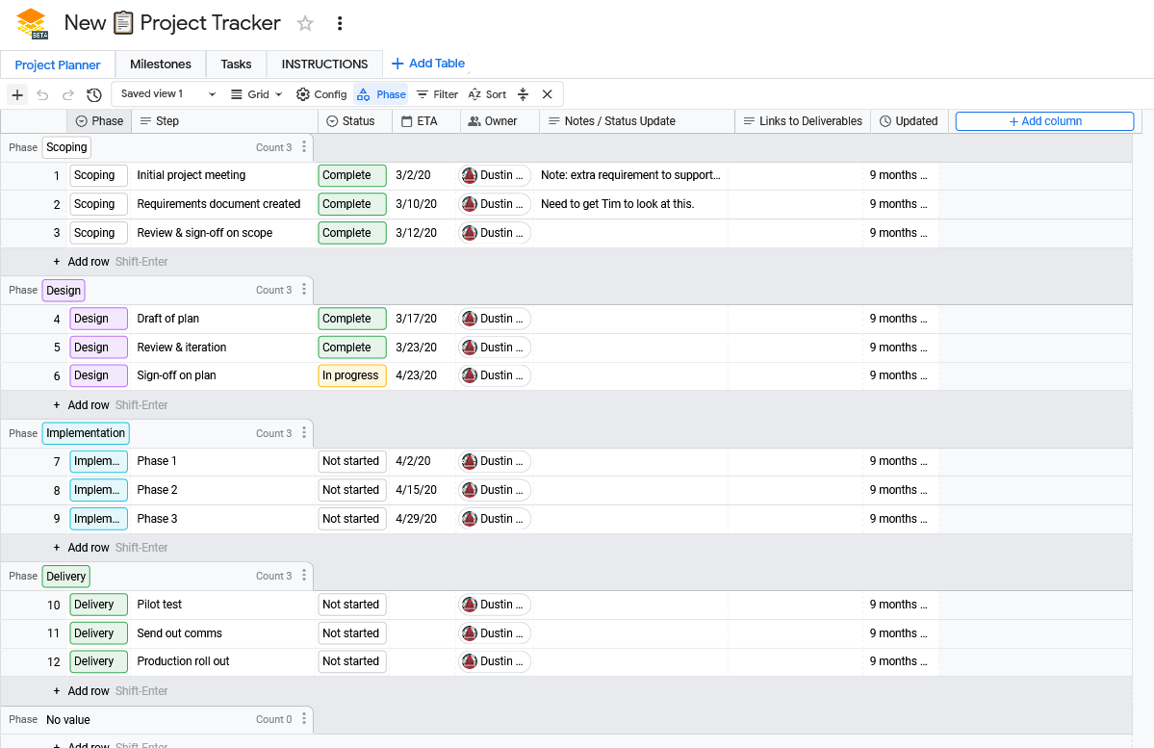Toggle the Phase grouping button

click(x=382, y=94)
